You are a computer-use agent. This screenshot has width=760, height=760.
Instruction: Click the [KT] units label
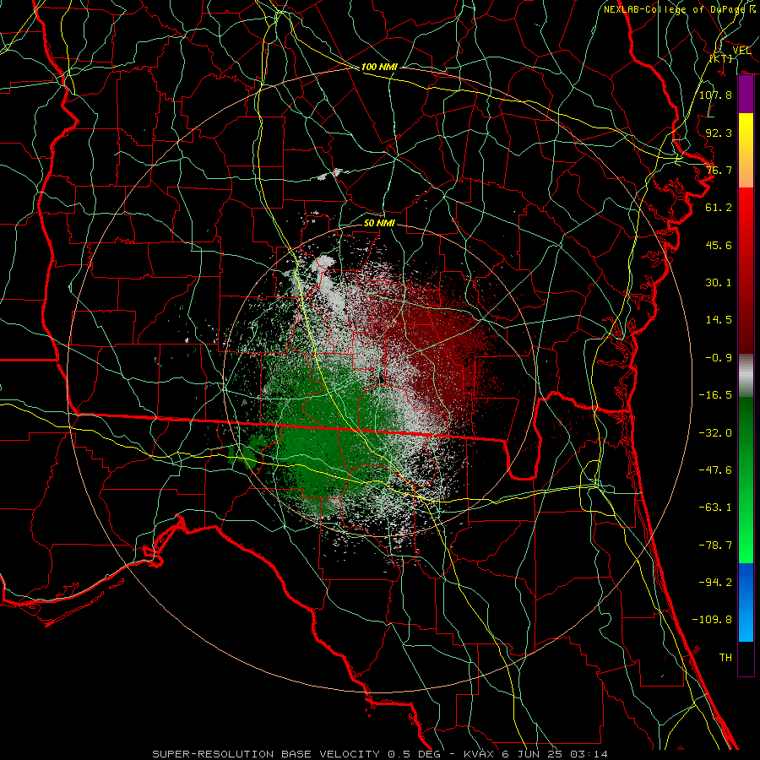(x=720, y=59)
